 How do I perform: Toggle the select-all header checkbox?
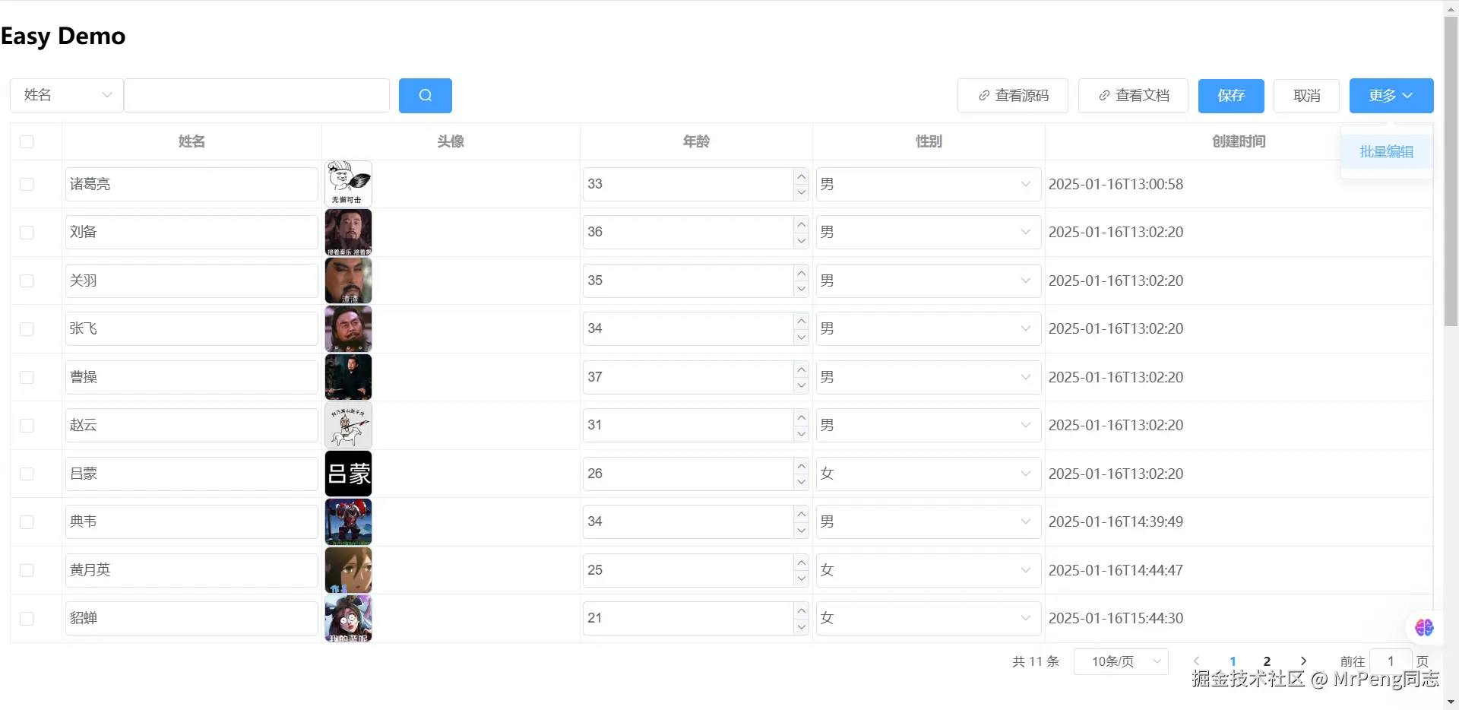pos(27,141)
